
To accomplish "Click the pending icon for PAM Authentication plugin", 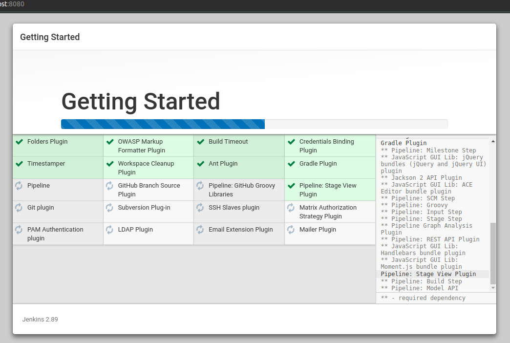I will click(x=19, y=230).
